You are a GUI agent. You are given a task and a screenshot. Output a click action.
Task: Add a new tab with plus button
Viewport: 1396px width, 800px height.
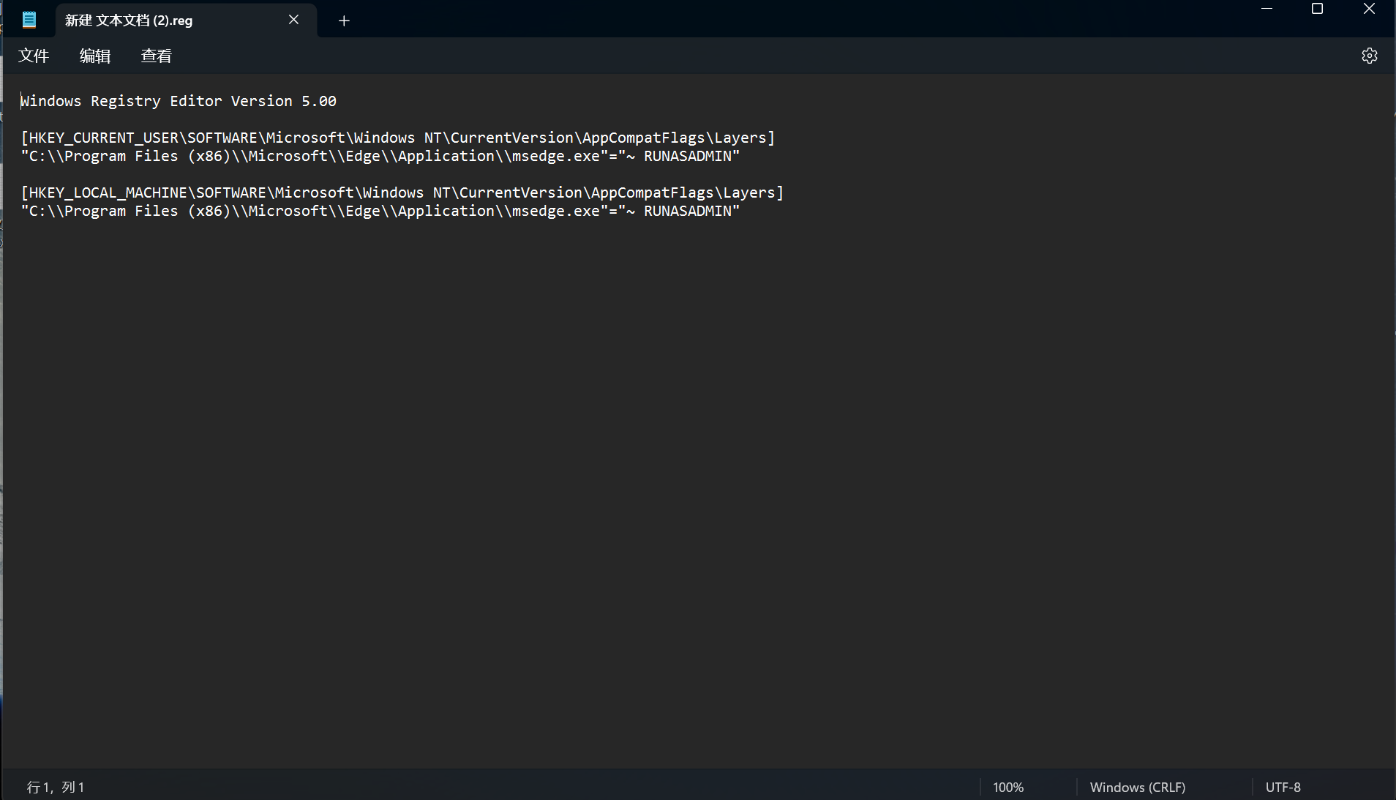[x=344, y=20]
